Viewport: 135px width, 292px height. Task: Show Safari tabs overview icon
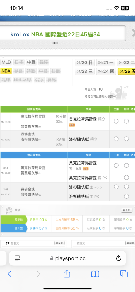click(124, 274)
